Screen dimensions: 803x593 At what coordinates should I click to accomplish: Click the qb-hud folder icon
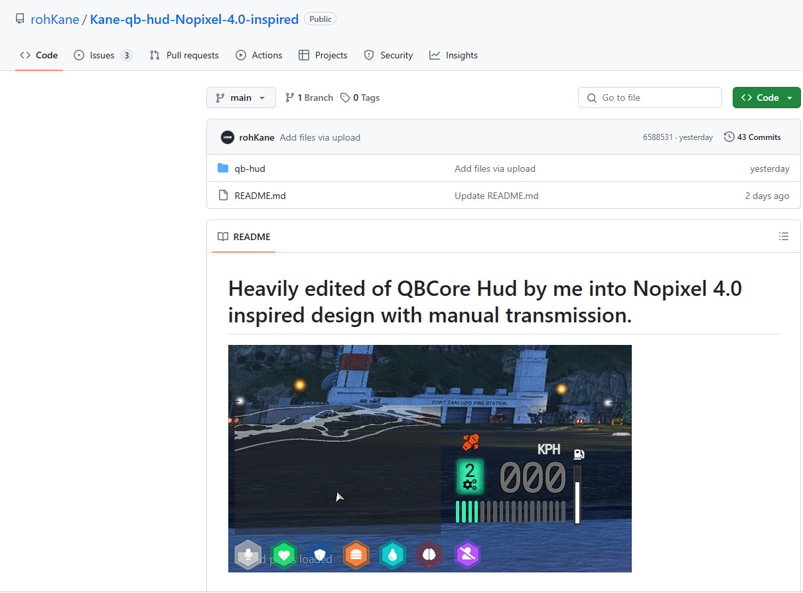[x=223, y=168]
